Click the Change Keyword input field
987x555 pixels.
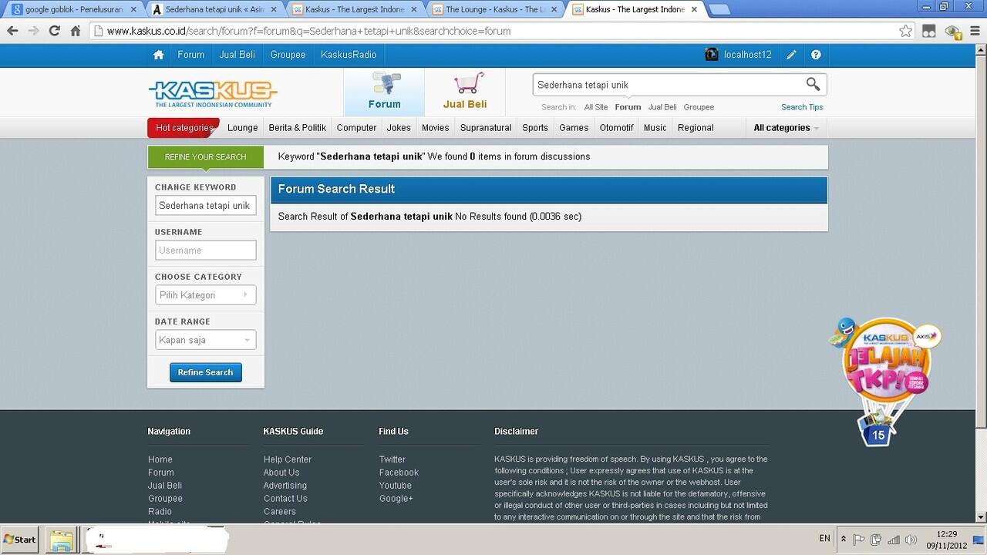pyautogui.click(x=205, y=206)
